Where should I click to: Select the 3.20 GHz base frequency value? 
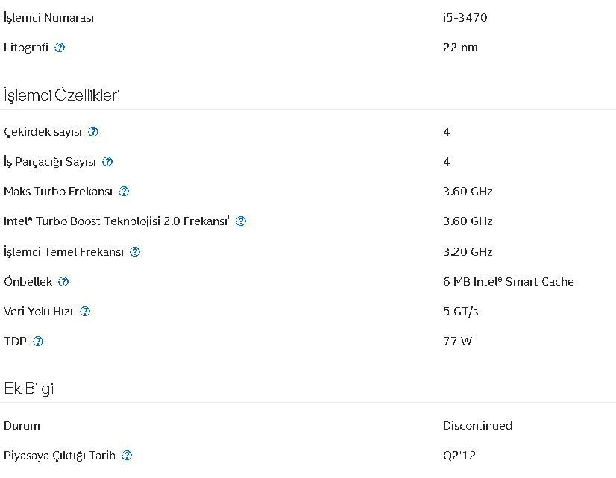tap(468, 252)
